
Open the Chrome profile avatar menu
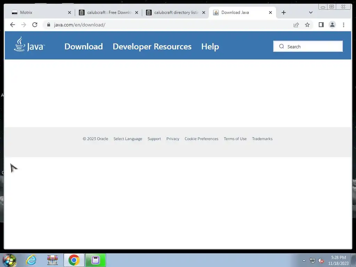click(x=332, y=25)
